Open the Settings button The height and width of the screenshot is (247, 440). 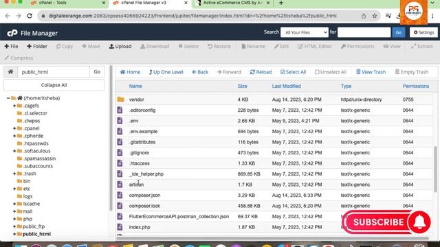(423, 32)
